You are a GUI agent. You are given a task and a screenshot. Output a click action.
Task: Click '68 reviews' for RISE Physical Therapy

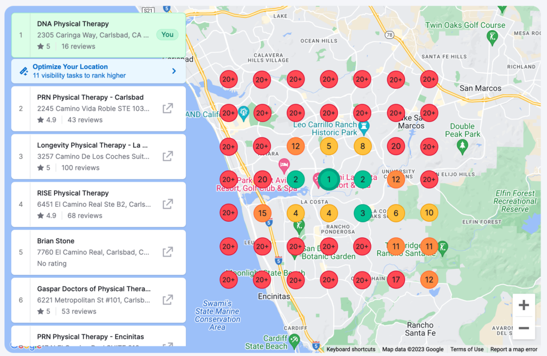[x=85, y=216]
